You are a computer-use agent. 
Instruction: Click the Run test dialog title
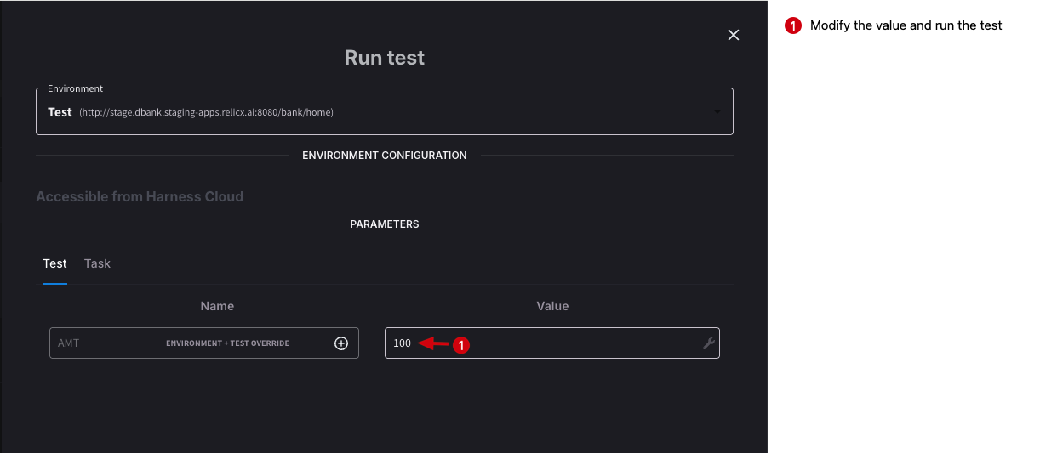385,58
